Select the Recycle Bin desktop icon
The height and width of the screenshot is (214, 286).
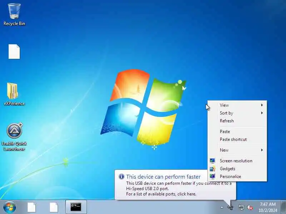[14, 14]
